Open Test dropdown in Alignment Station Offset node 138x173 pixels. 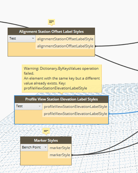tap(22, 39)
